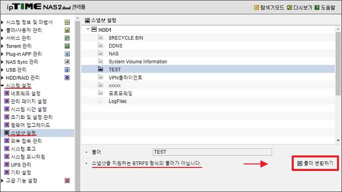The image size is (342, 192).
Task: Click icon beside 시스템 정보 및 마법사
Action: click(x=67, y=22)
